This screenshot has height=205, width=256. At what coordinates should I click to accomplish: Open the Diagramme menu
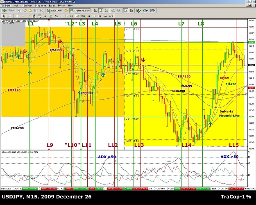(41, 6)
